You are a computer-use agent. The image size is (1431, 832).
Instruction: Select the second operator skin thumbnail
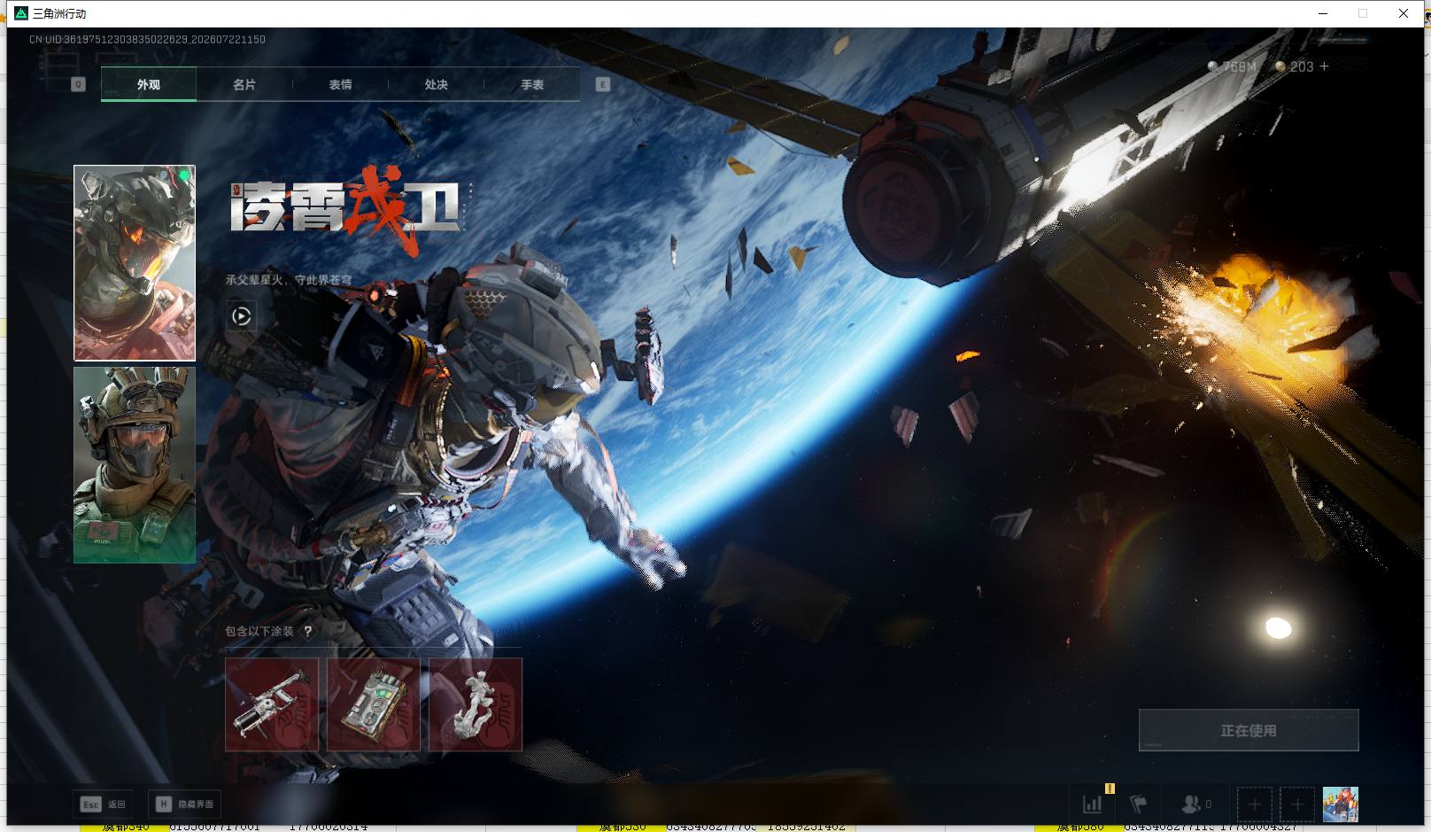coord(135,465)
